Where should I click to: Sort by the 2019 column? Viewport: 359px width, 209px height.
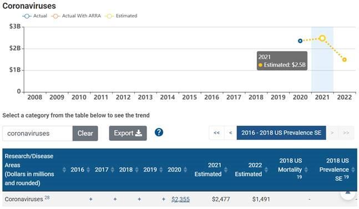tap(161, 170)
